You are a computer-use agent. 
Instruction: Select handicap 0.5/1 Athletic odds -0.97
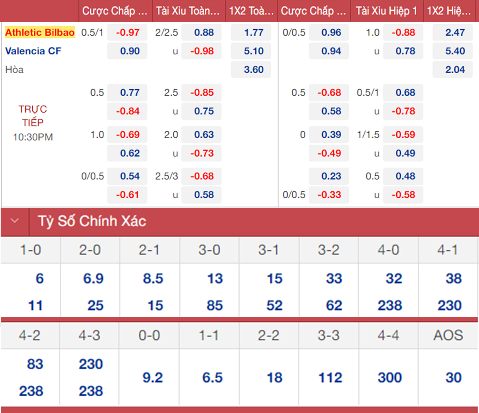pos(127,32)
